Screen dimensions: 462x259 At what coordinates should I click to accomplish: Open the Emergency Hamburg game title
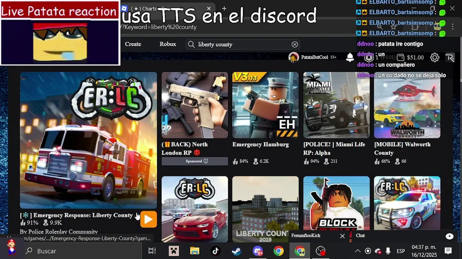point(261,144)
